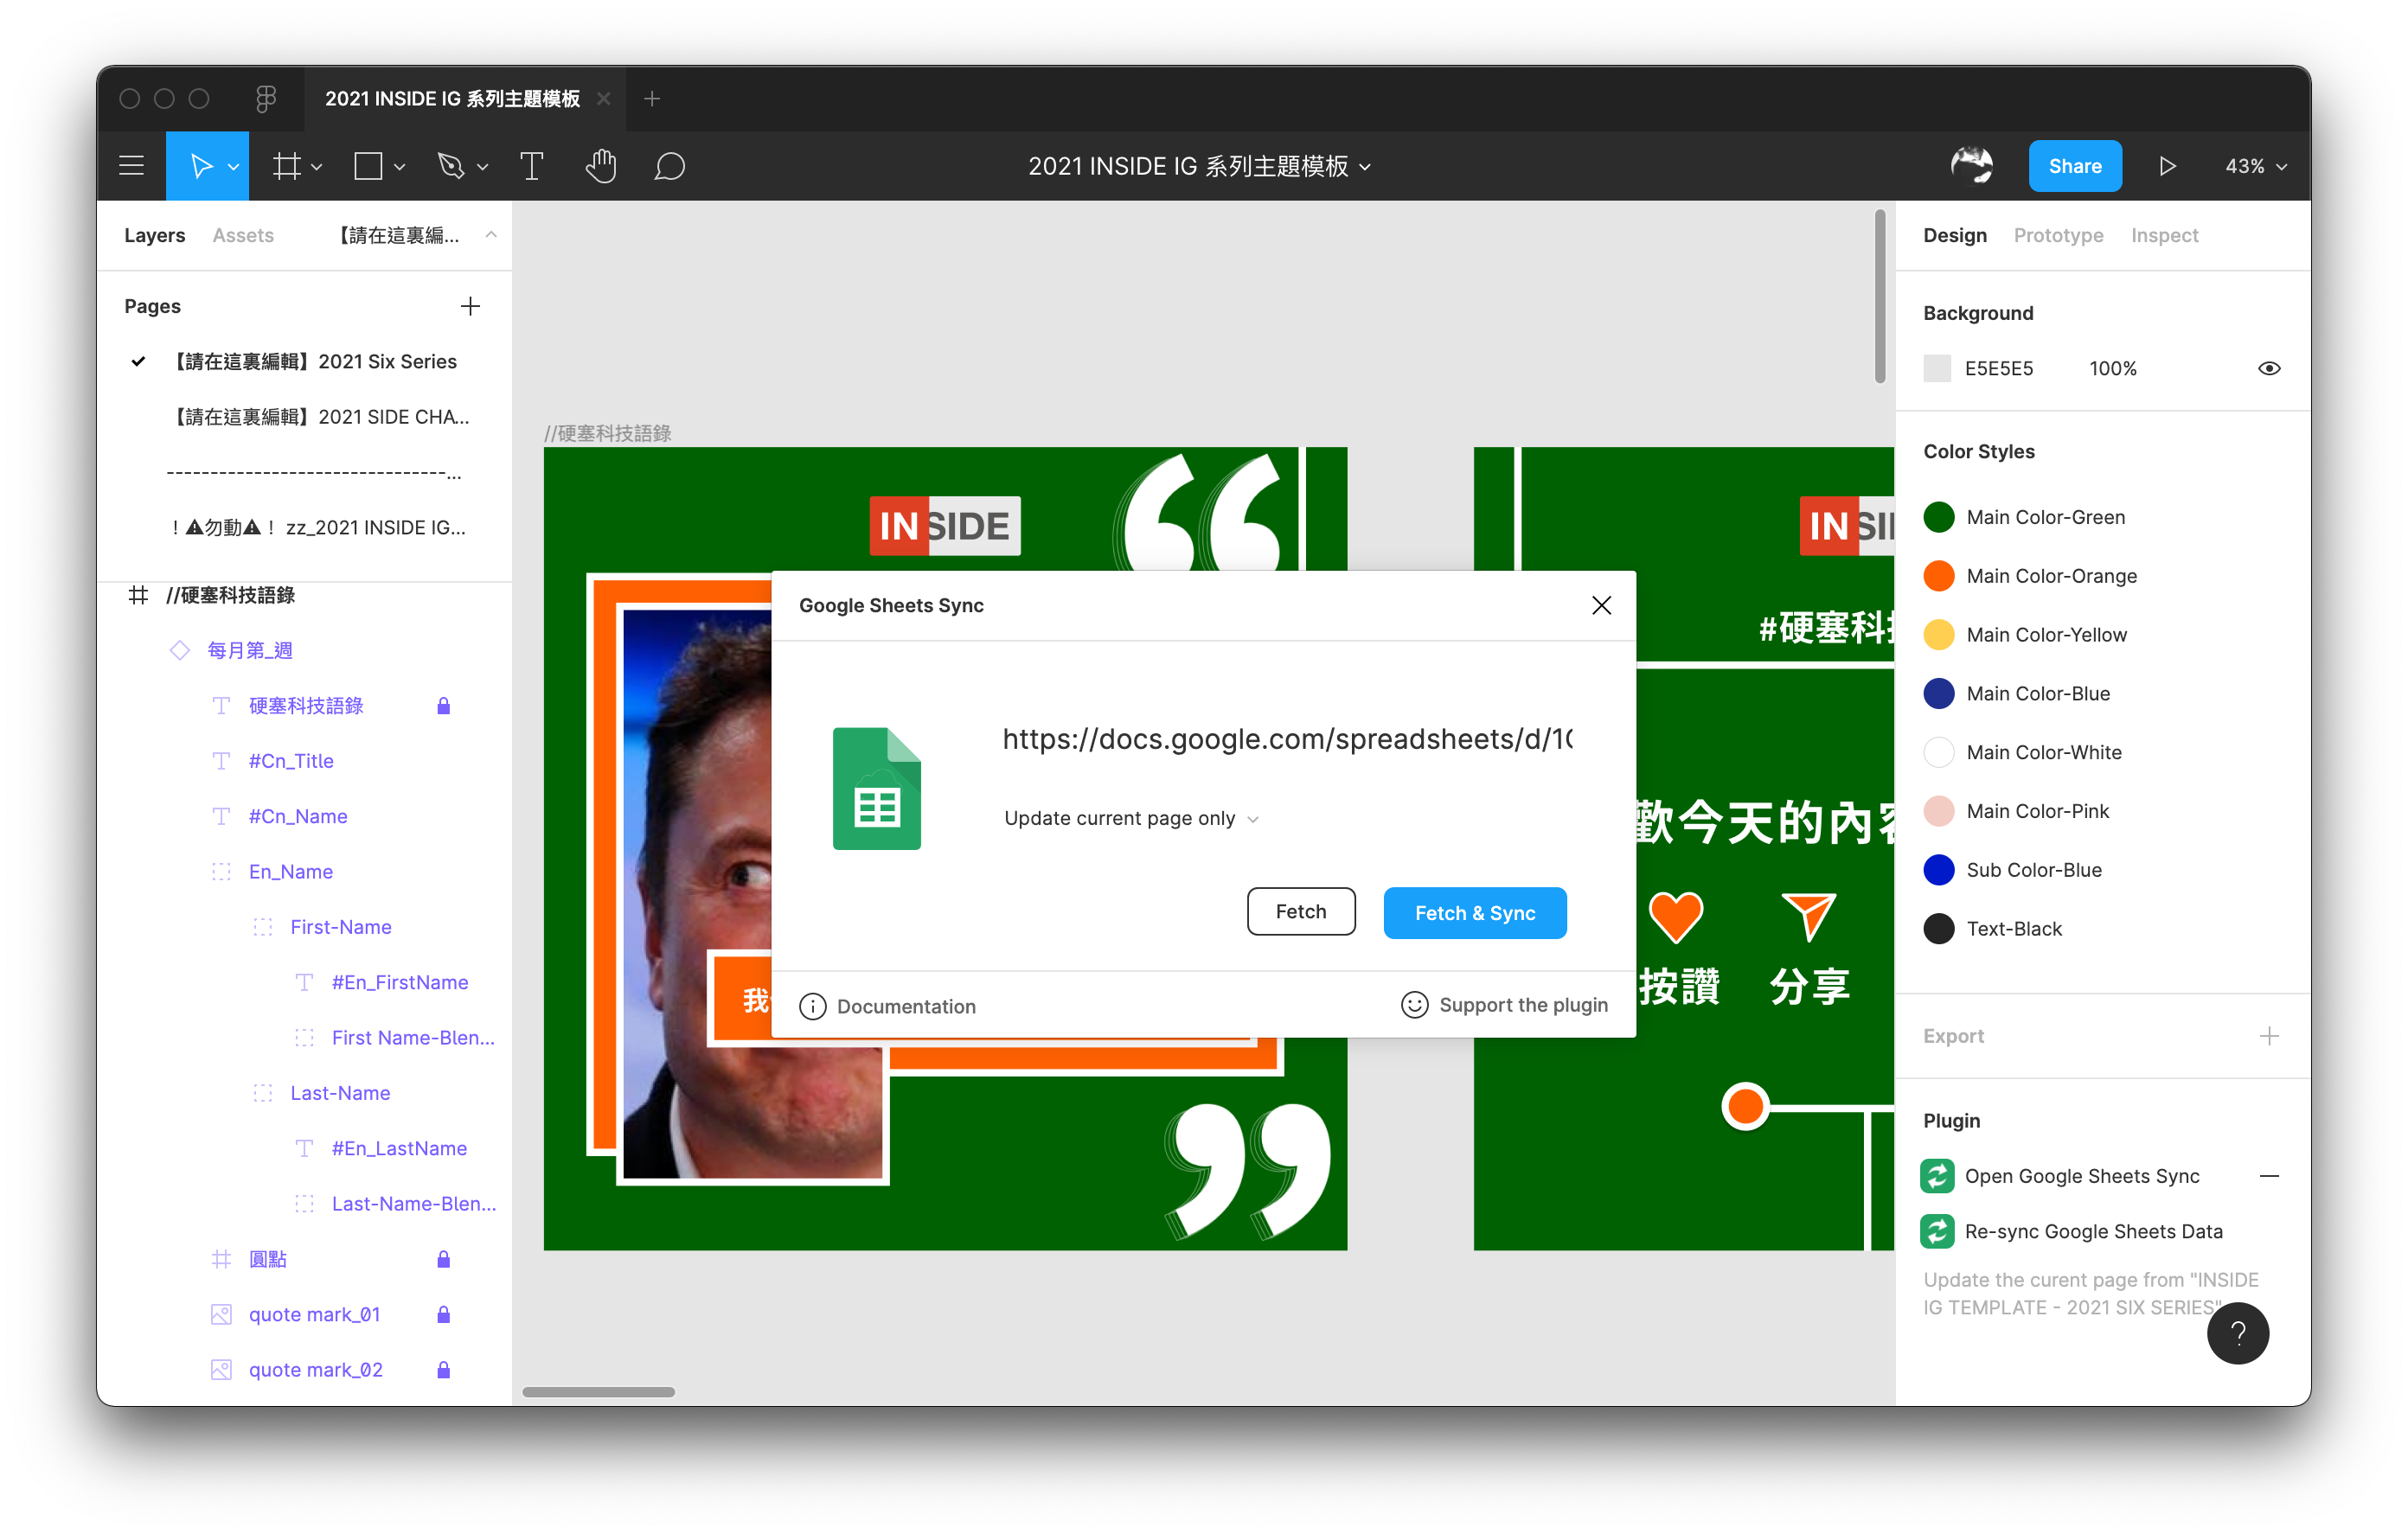Click Re-sync Google Sheets Data icon
Image resolution: width=2408 pixels, height=1534 pixels.
pos(1937,1231)
